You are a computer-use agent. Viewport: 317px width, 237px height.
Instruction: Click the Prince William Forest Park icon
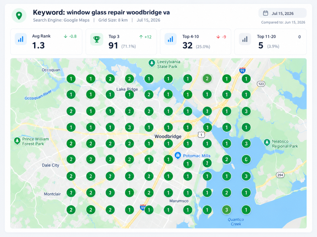pos(17,141)
